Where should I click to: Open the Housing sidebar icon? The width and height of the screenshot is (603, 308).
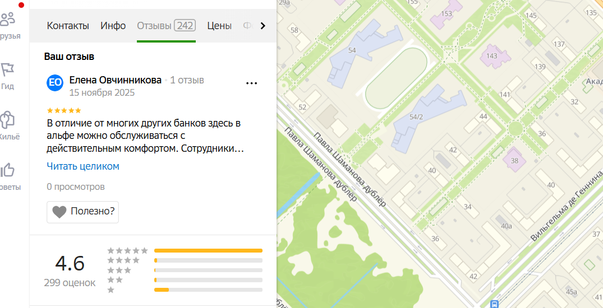point(8,120)
